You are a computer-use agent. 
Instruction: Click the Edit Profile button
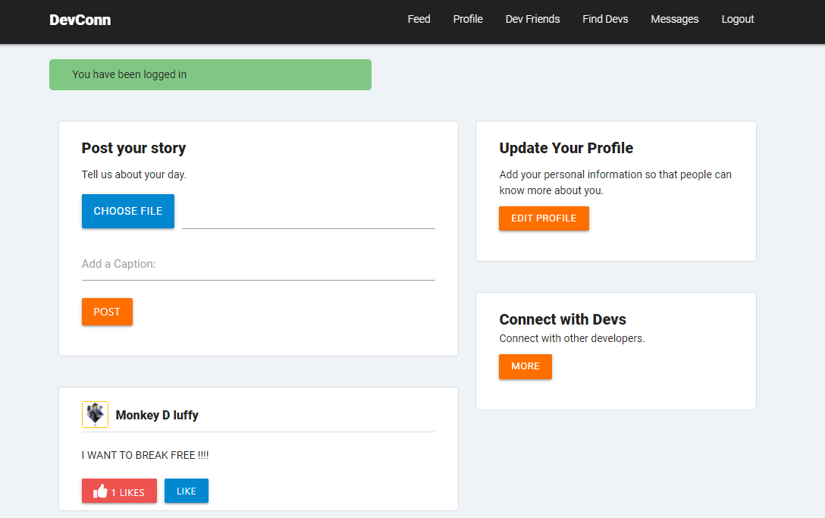point(544,218)
